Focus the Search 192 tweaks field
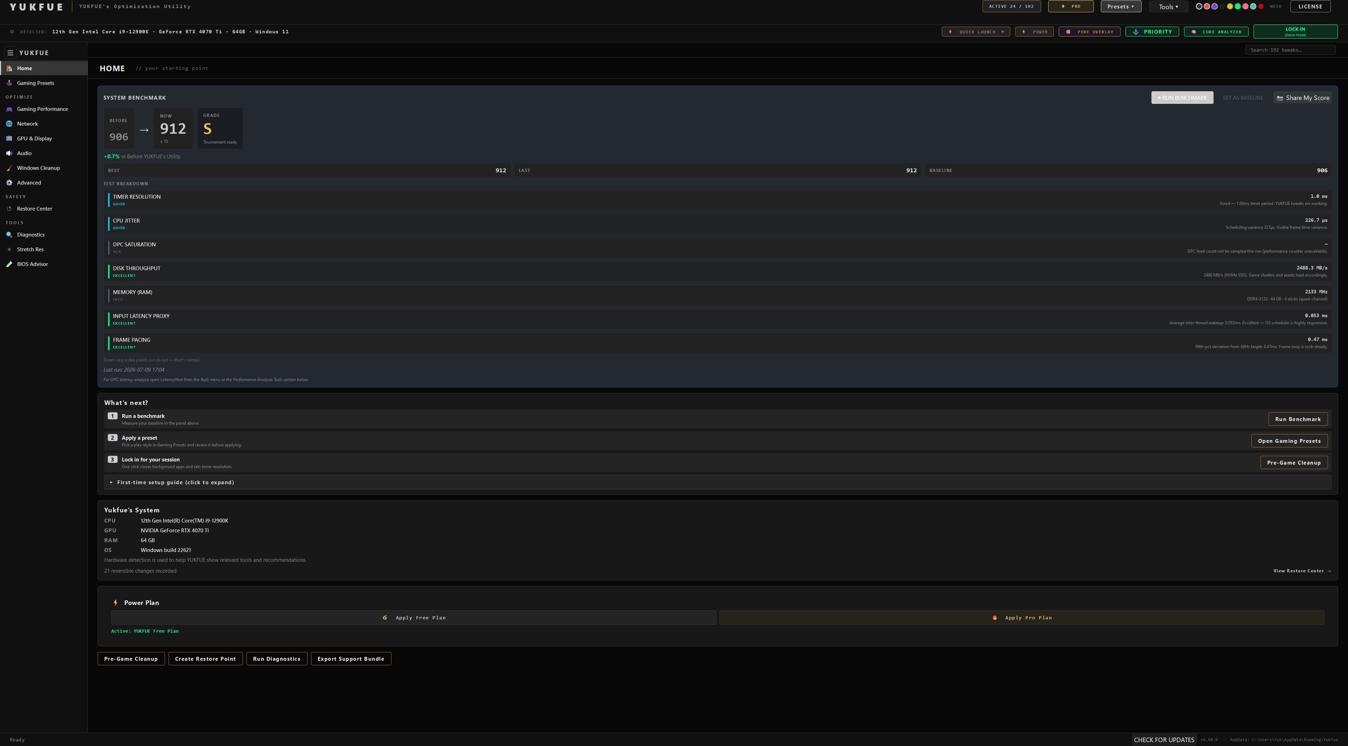The image size is (1348, 746). pyautogui.click(x=1290, y=50)
